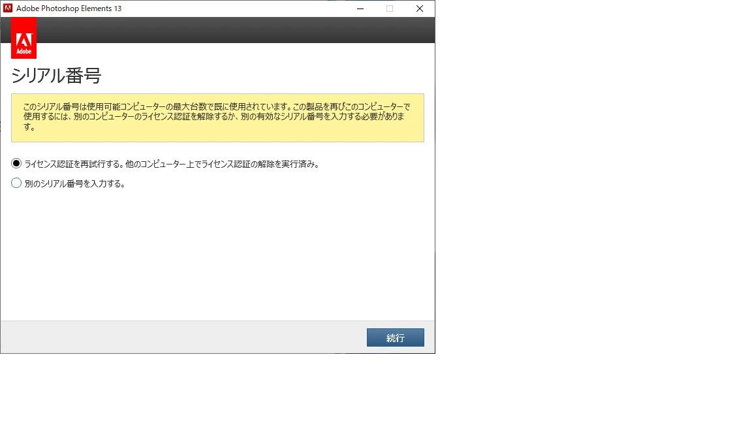Select the ライセンス認証を再試行する radio option

tap(16, 164)
